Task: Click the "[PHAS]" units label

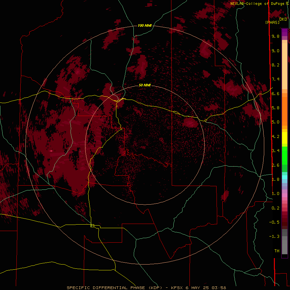Action: click(272, 22)
